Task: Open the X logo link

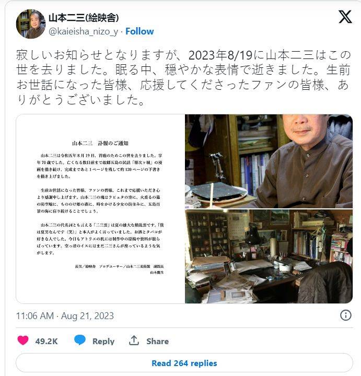Action: click(x=345, y=17)
